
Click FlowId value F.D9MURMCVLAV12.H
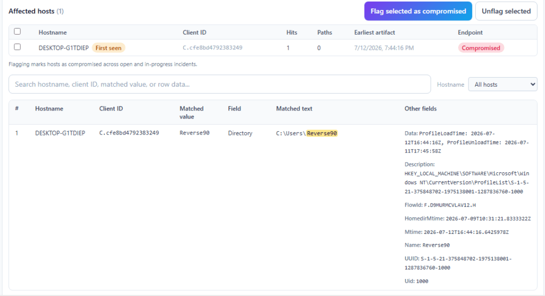click(450, 205)
